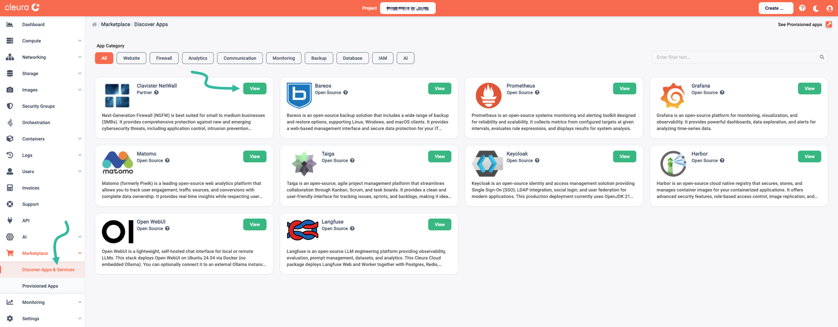The height and width of the screenshot is (327, 838).
Task: Filter apps by Website category
Action: click(131, 58)
